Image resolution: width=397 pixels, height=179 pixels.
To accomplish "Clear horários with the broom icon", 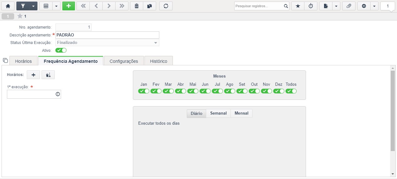I will click(48, 75).
